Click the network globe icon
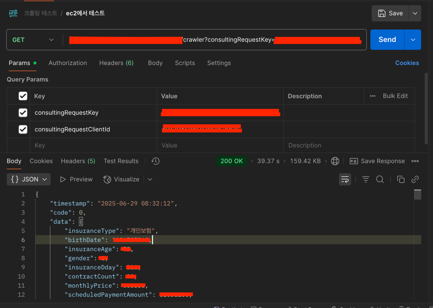 pyautogui.click(x=335, y=161)
